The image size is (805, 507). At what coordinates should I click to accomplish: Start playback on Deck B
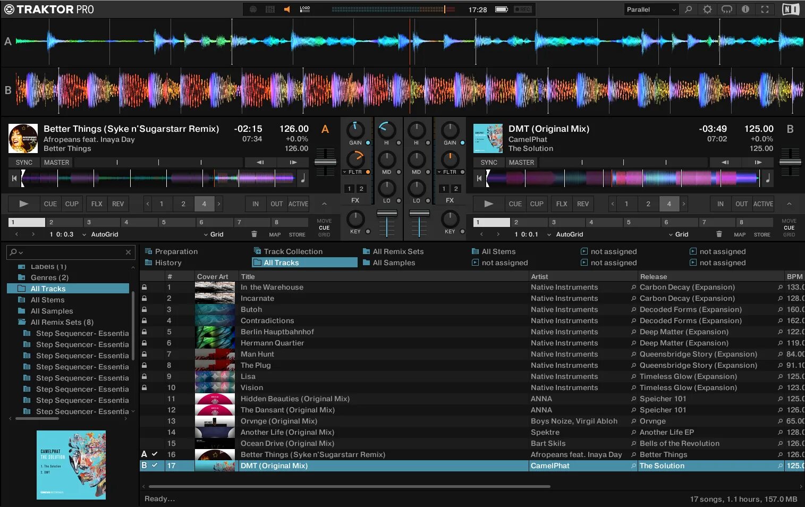(489, 204)
